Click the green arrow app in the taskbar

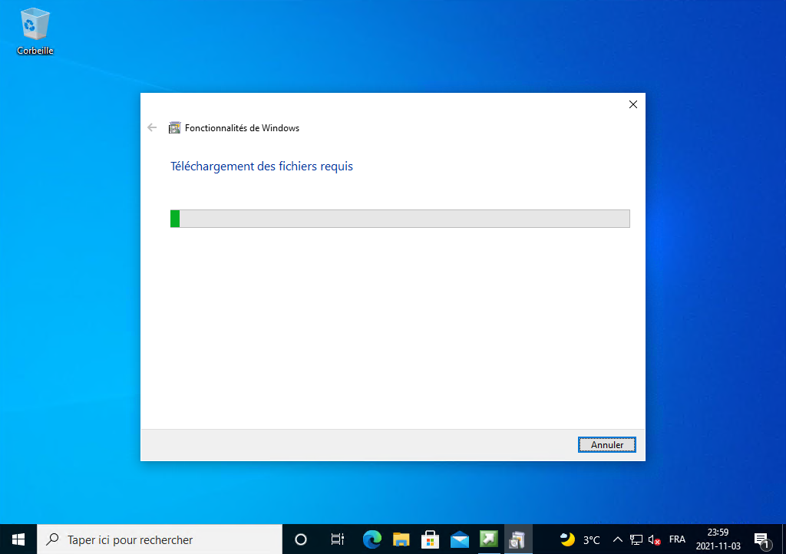489,539
